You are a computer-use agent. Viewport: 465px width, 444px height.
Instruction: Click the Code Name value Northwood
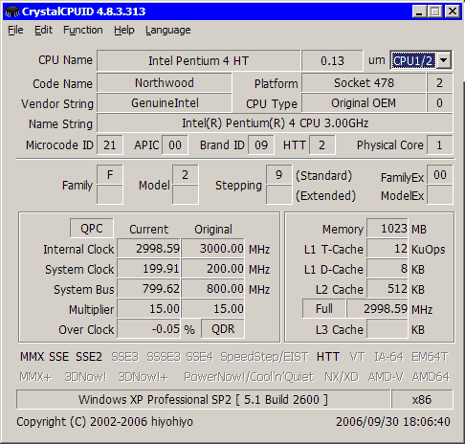pyautogui.click(x=165, y=83)
